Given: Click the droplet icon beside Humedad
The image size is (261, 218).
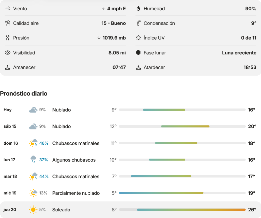Looking at the screenshot, I should click(x=138, y=9).
